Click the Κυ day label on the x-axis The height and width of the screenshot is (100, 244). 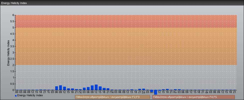click(x=175, y=92)
